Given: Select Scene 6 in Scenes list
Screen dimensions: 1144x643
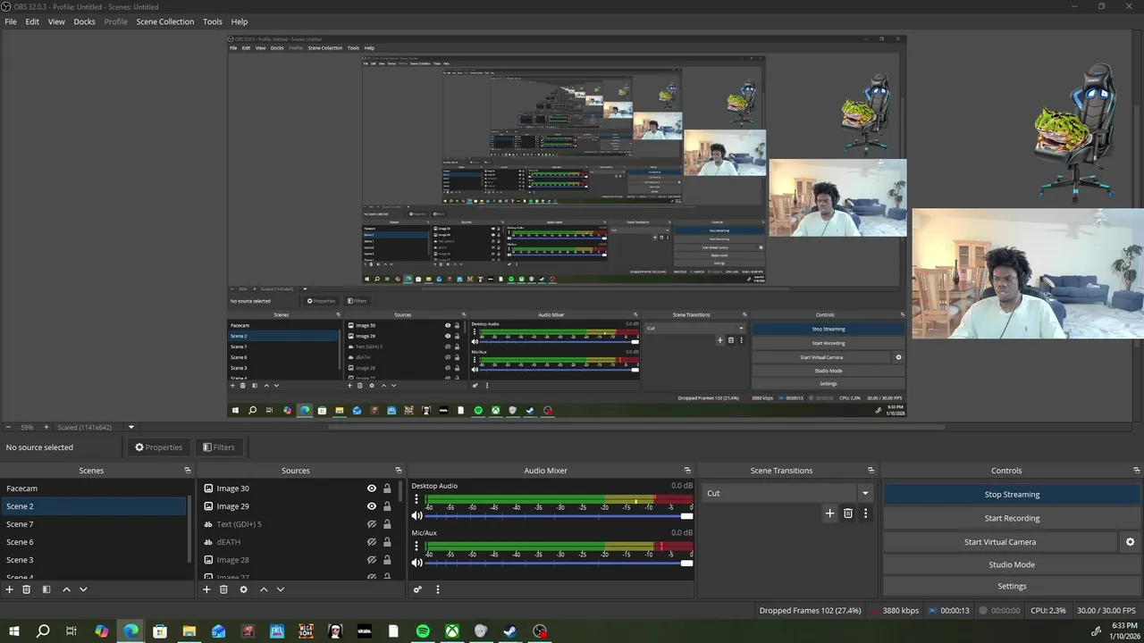Looking at the screenshot, I should point(94,542).
